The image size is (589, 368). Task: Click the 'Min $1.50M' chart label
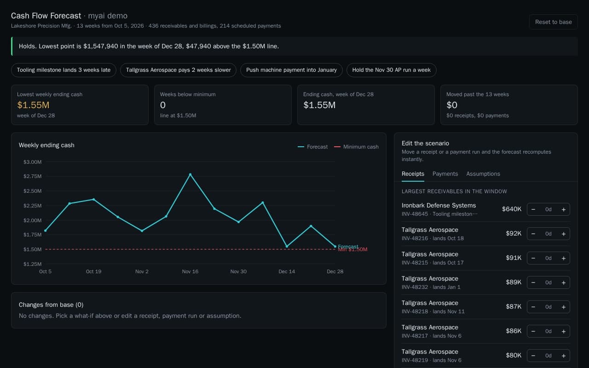point(352,250)
